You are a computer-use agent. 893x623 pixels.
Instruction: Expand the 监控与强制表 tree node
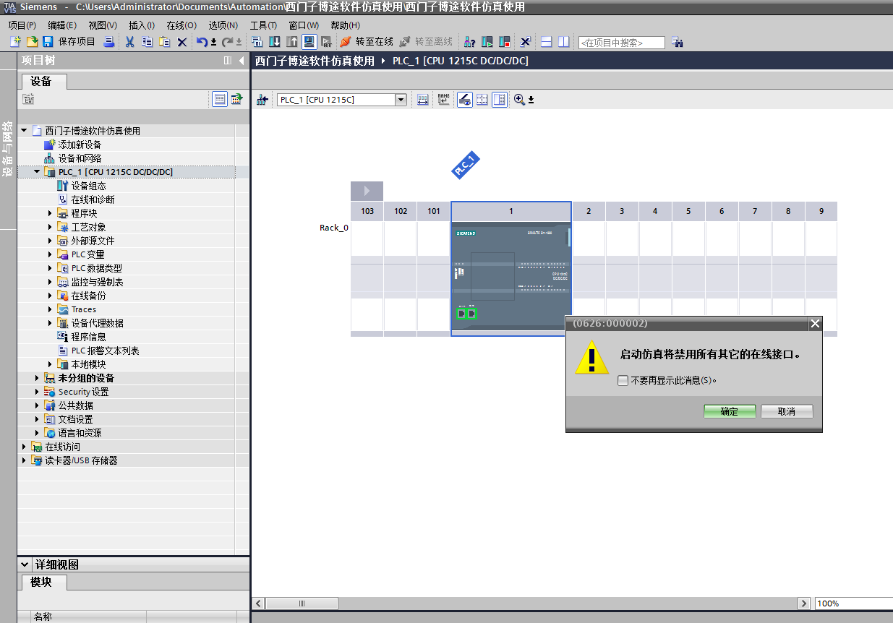(x=50, y=282)
